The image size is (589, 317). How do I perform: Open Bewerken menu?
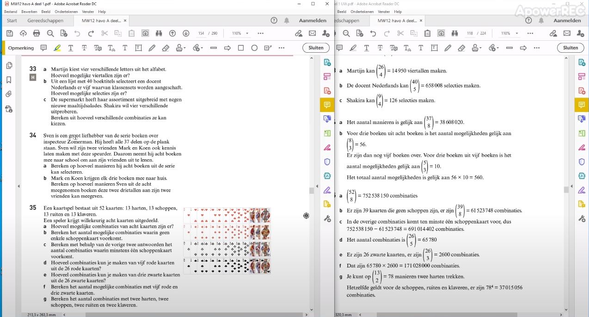pyautogui.click(x=29, y=12)
